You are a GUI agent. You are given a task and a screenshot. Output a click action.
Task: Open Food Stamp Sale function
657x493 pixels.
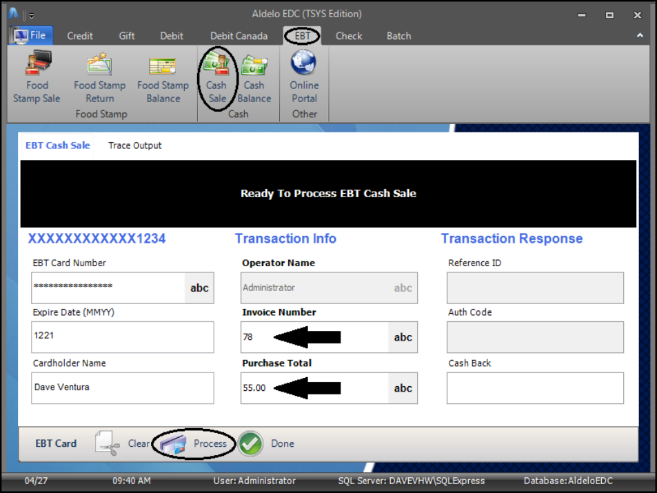pos(37,77)
